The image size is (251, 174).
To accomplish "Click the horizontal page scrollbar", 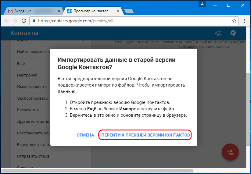I will [97, 171].
